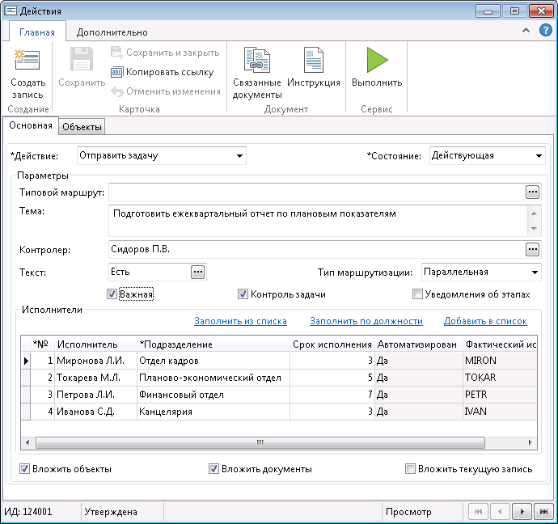Click the Исполнитель column header
The height and width of the screenshot is (524, 558).
coord(95,344)
